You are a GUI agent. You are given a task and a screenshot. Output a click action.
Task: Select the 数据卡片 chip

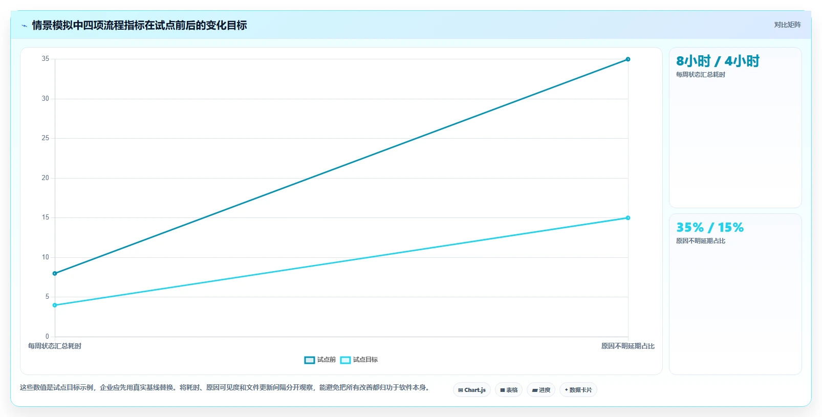pyautogui.click(x=578, y=390)
